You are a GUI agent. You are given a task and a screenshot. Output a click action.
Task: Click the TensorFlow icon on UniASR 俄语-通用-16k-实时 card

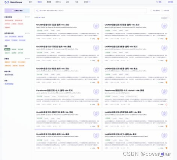coord(166,61)
